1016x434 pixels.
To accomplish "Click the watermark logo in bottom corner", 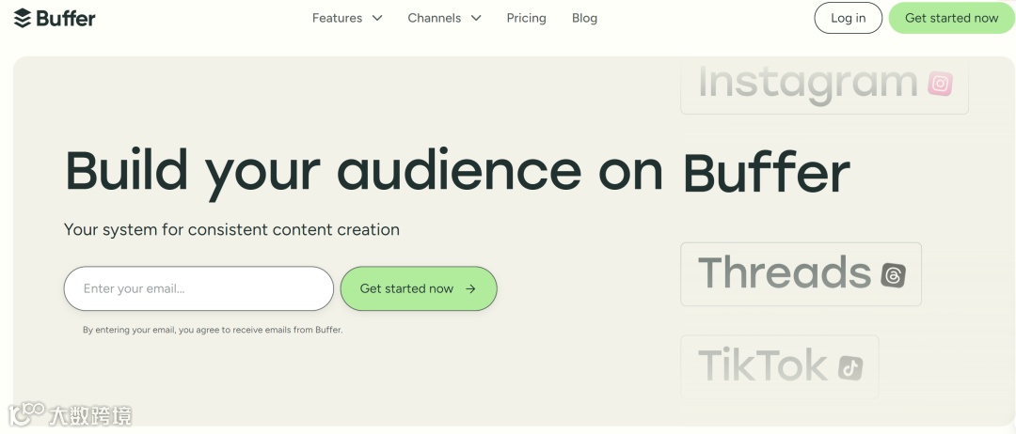I will [27, 414].
